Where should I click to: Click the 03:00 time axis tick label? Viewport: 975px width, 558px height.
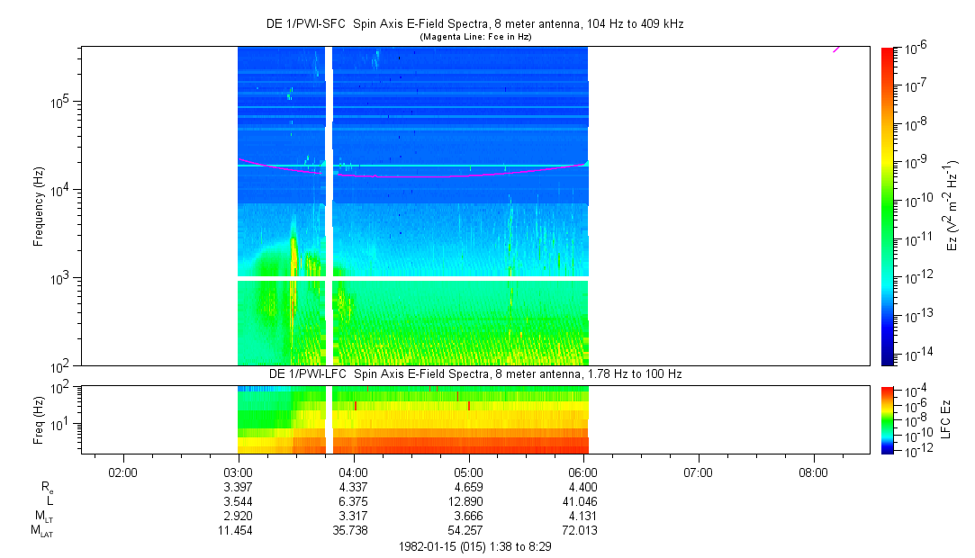tap(238, 471)
